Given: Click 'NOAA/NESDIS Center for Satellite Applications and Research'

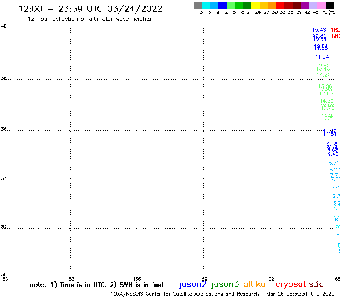Looking at the screenshot, I should (185, 294).
